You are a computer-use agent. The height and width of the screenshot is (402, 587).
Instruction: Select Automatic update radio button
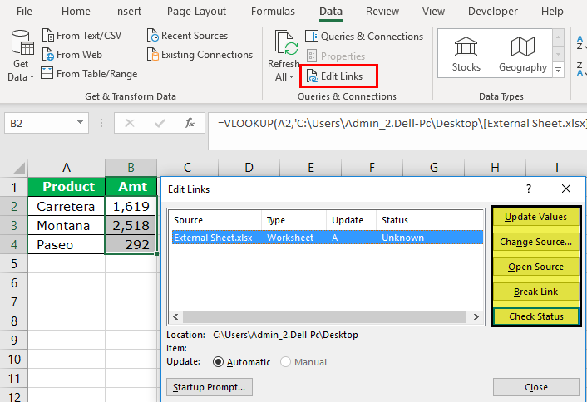click(x=218, y=362)
